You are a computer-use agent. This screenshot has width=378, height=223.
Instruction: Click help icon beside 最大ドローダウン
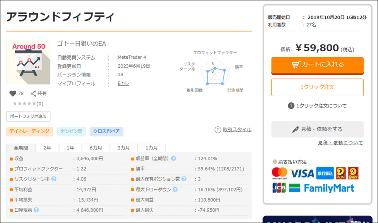pos(174,189)
